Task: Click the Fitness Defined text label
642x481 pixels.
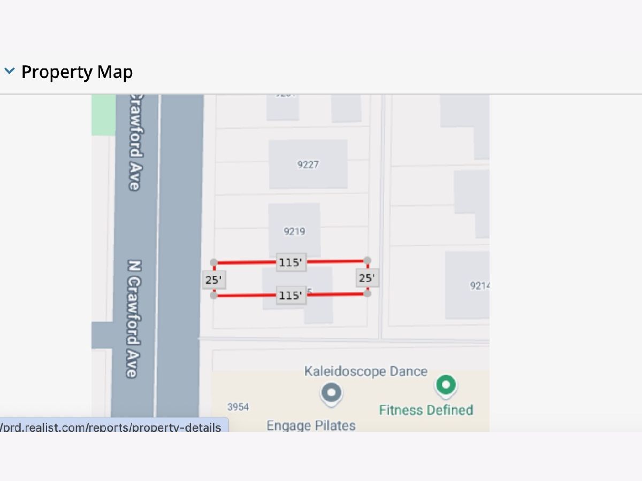Action: (426, 410)
